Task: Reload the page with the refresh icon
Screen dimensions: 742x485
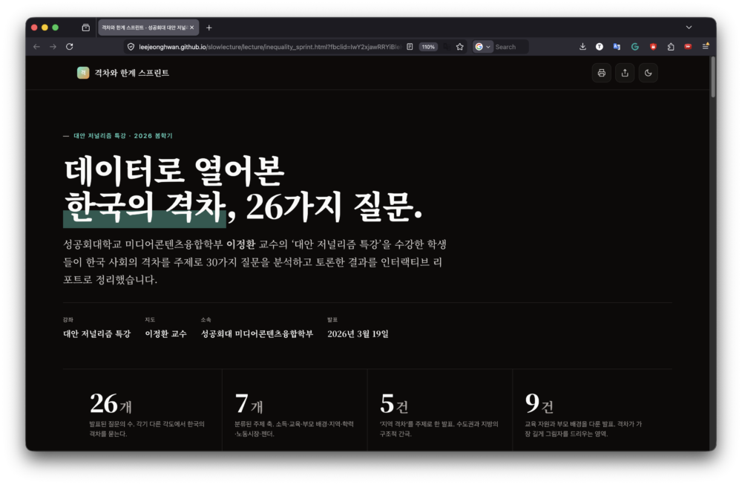Action: pos(70,47)
